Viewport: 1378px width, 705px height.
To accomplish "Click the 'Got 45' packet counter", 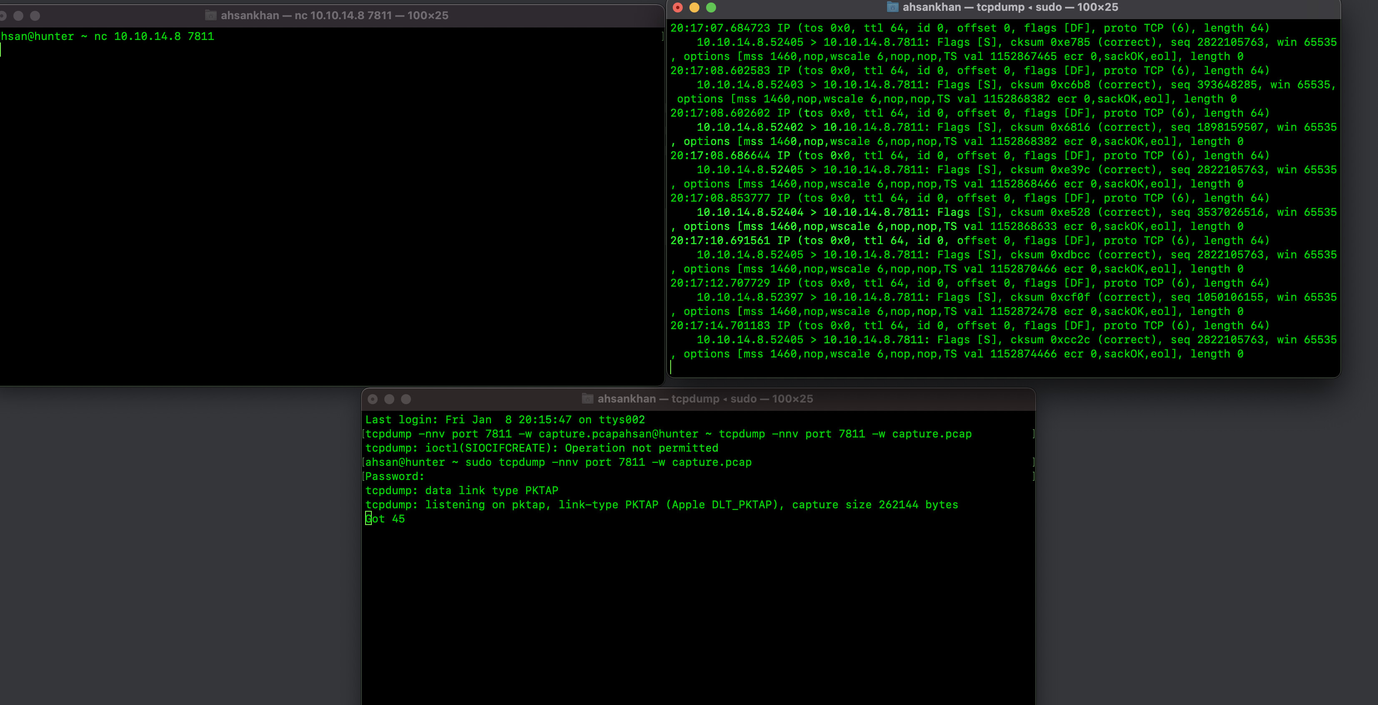I will (385, 519).
